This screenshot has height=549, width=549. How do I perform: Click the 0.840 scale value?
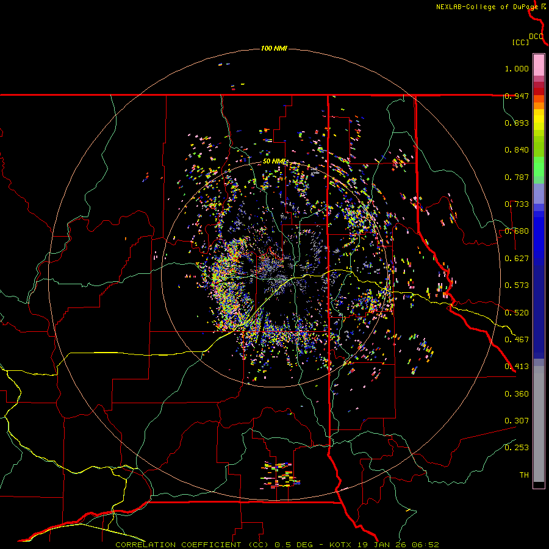click(517, 150)
